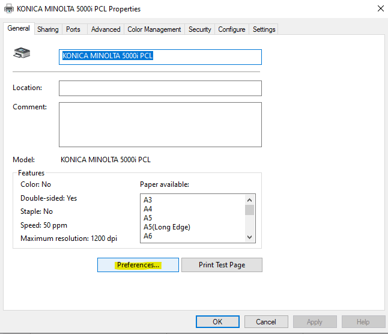Click the 'Color: No' feature text
Image resolution: width=388 pixels, height=334 pixels.
point(35,184)
